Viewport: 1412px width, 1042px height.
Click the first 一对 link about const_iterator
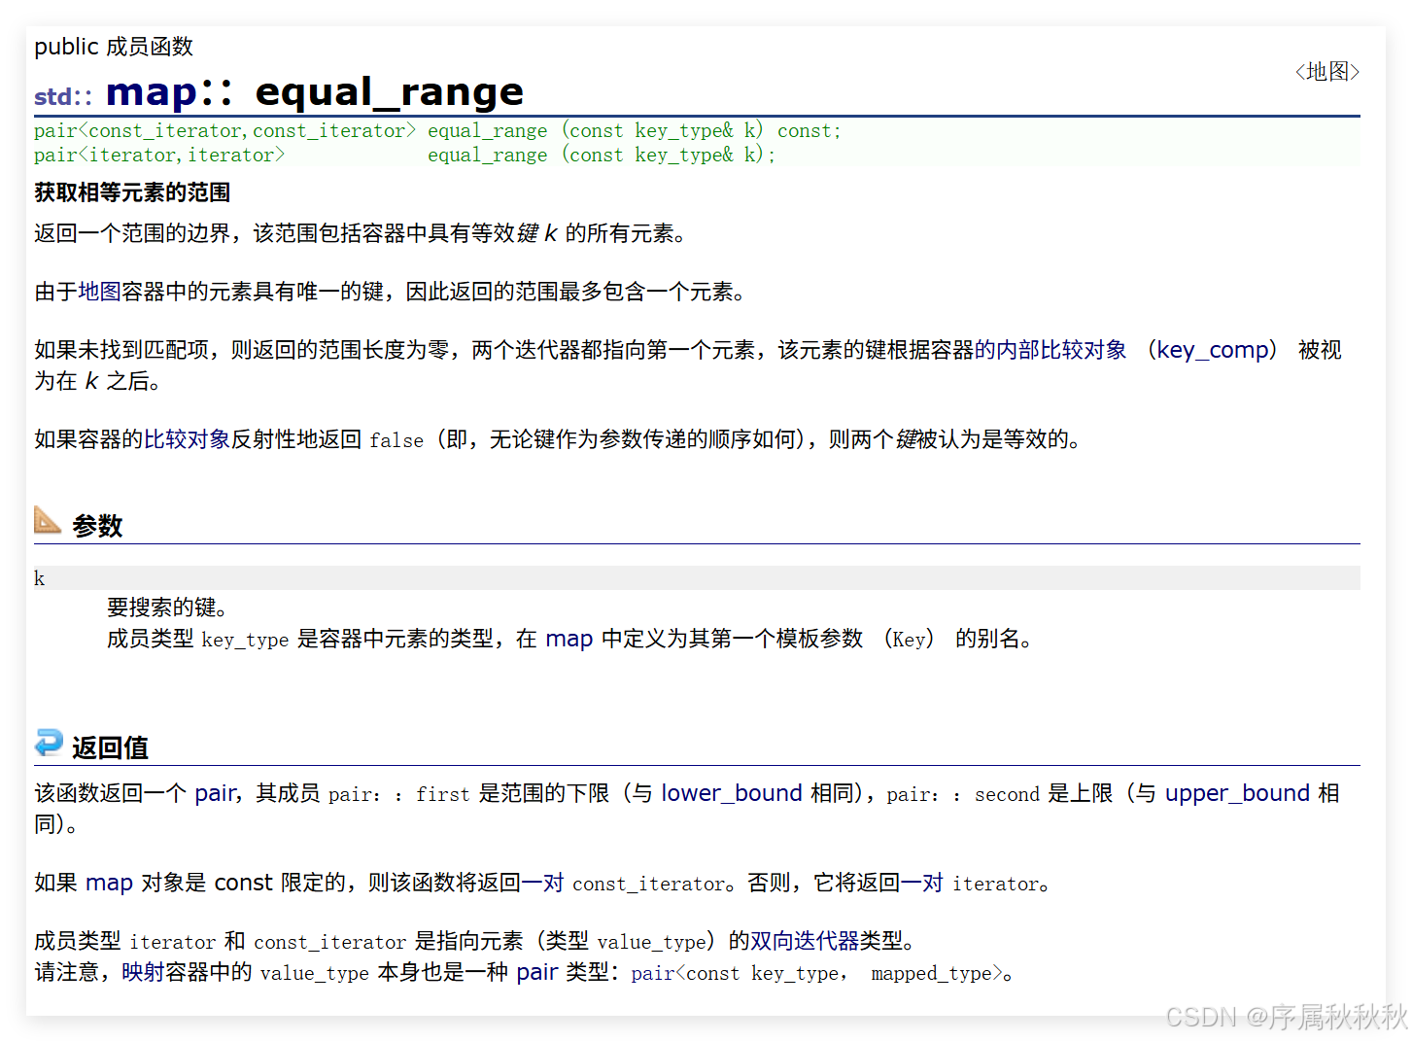click(x=542, y=883)
